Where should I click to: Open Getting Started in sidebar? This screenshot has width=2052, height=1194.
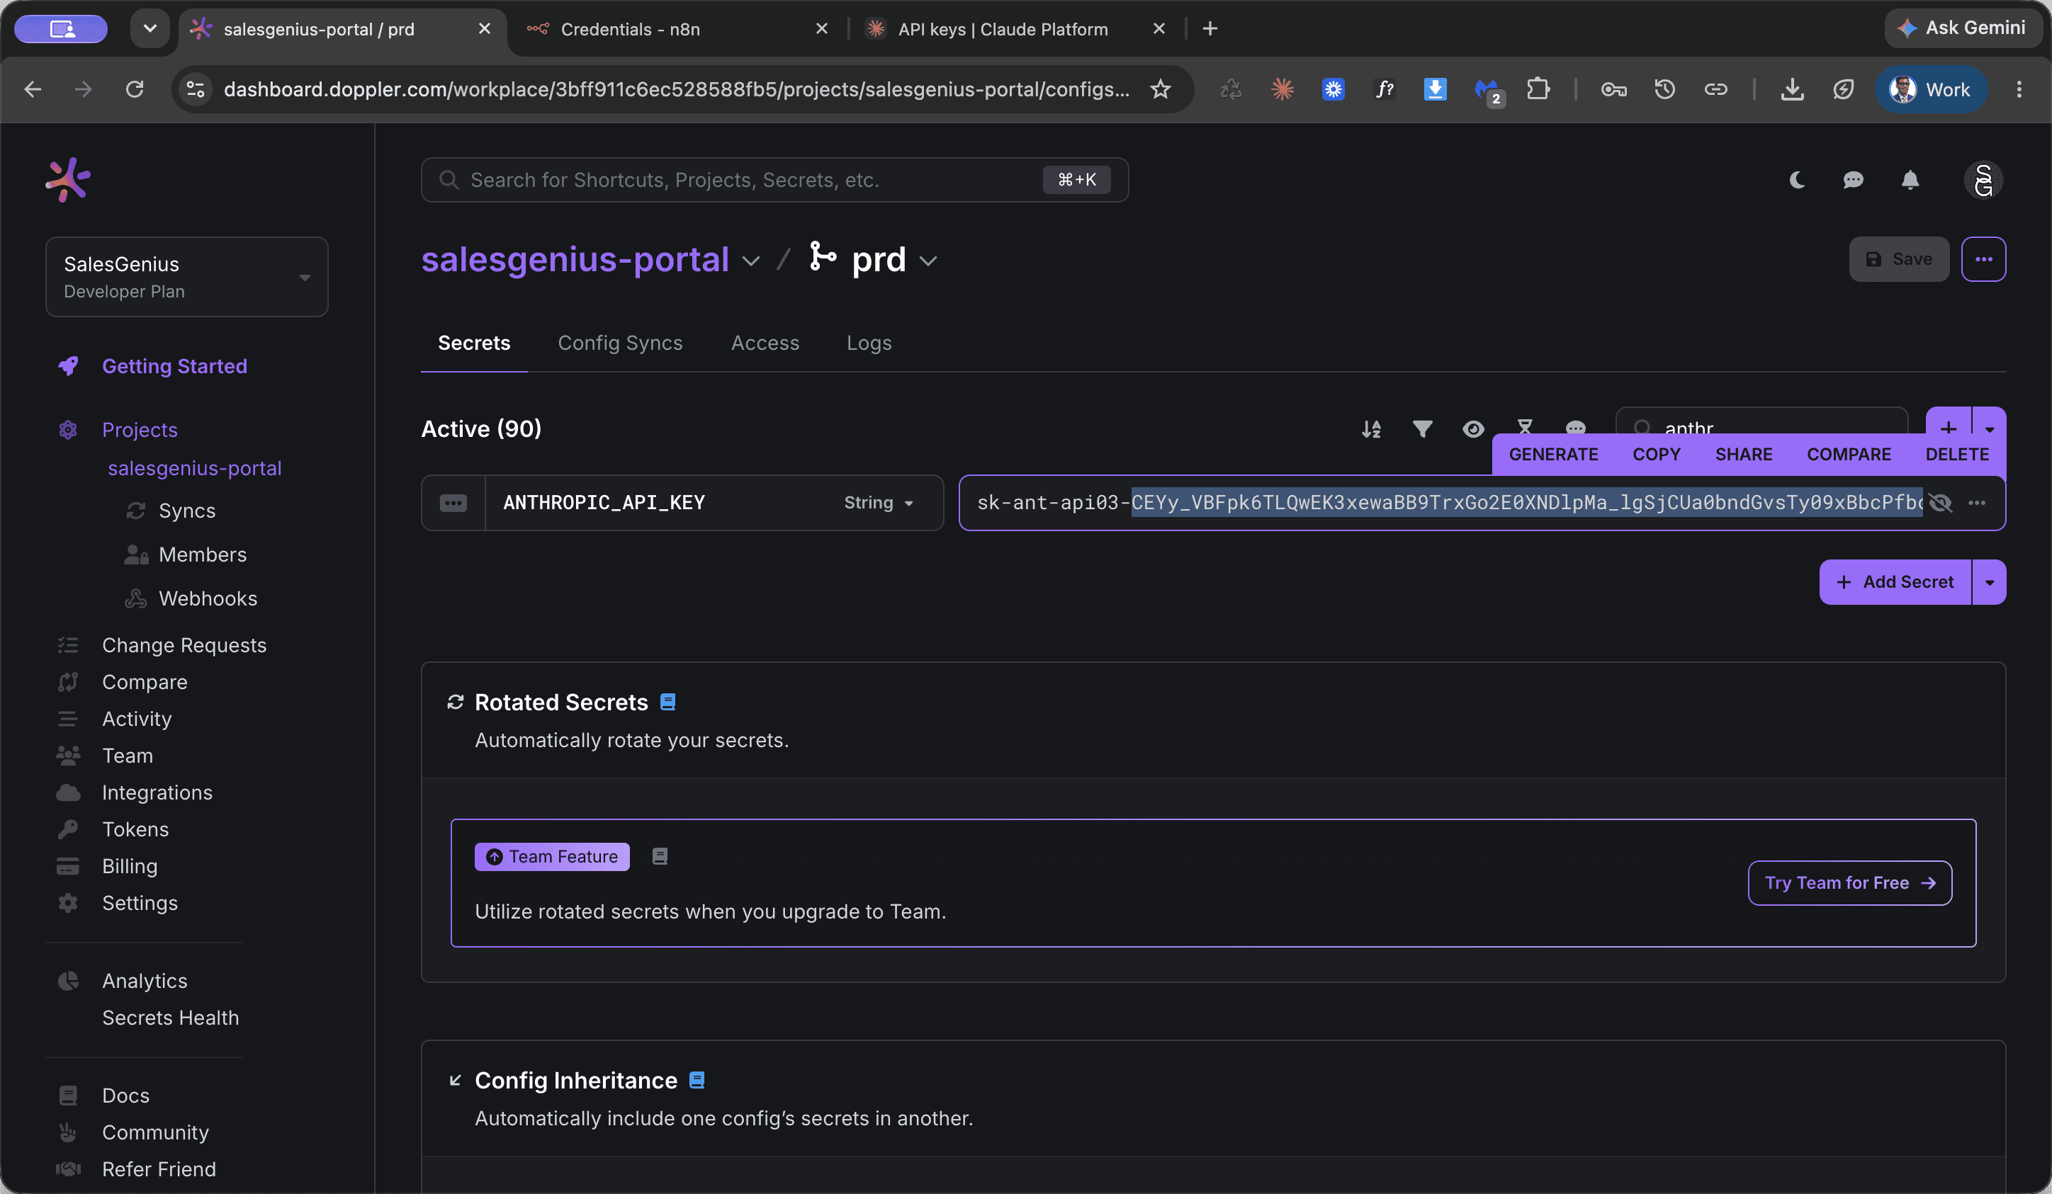(174, 366)
